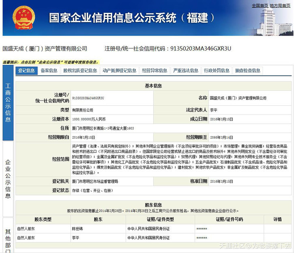
Task: Switch to the 备案信息 tab
Action: (49, 71)
